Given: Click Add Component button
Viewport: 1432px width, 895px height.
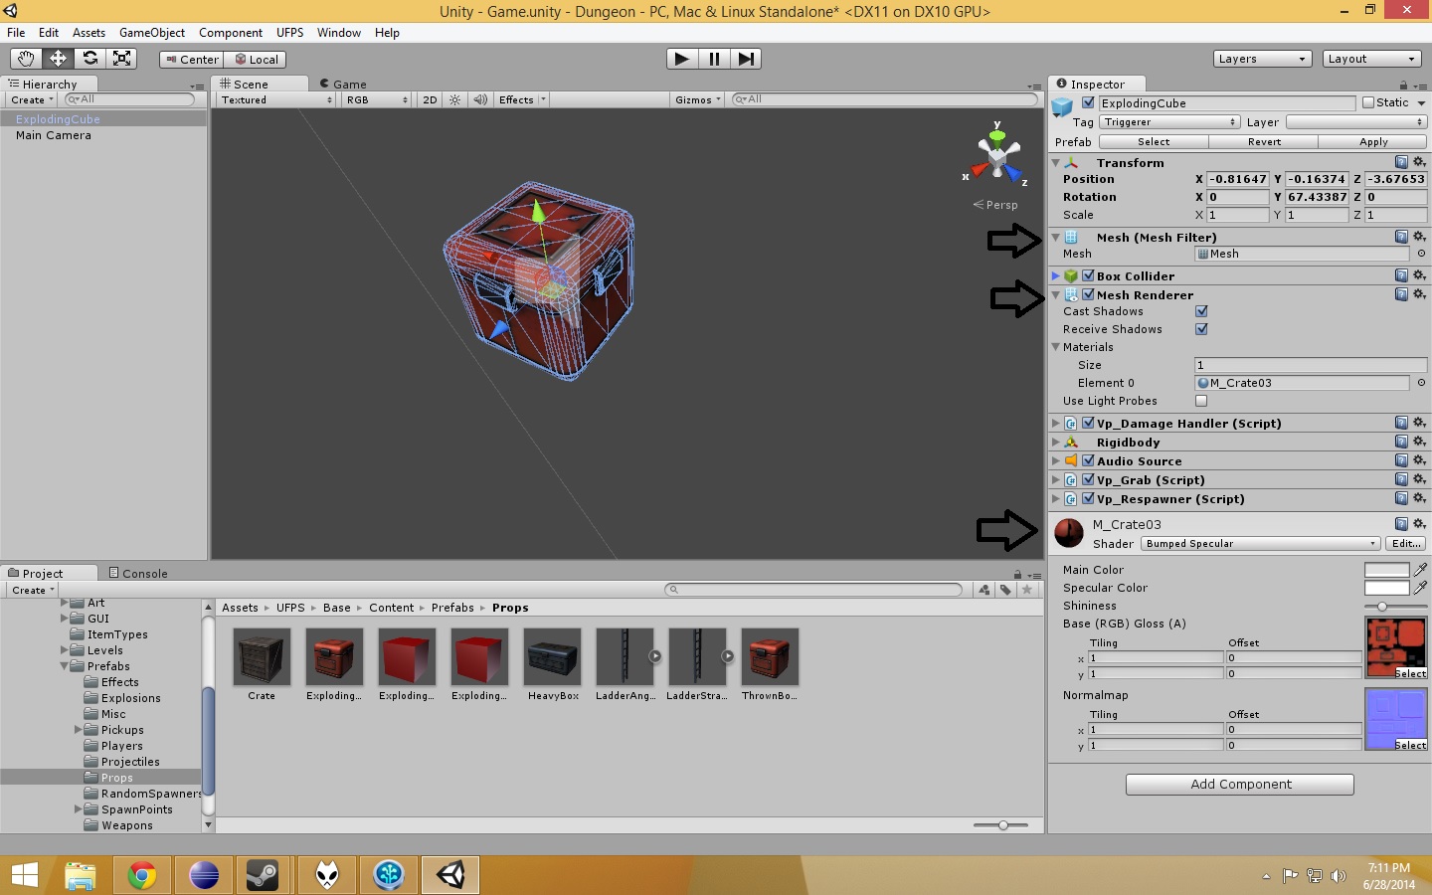Looking at the screenshot, I should pyautogui.click(x=1240, y=785).
